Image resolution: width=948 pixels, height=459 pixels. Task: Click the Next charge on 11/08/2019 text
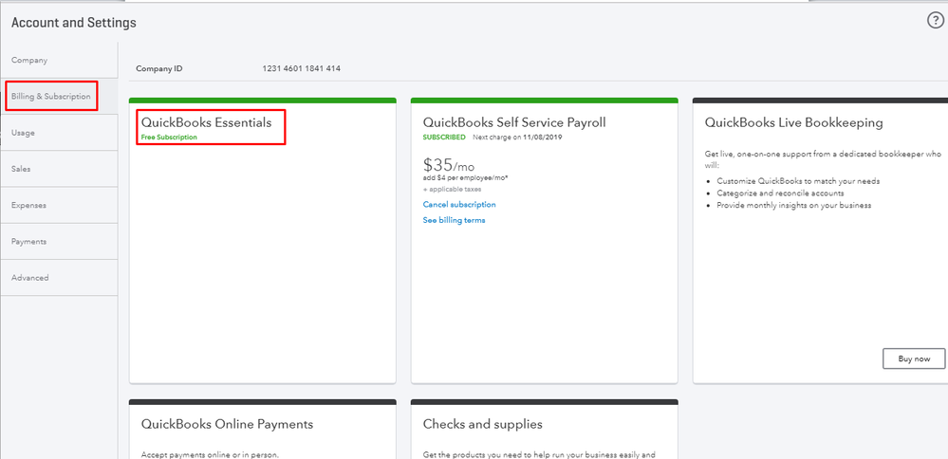click(x=517, y=138)
